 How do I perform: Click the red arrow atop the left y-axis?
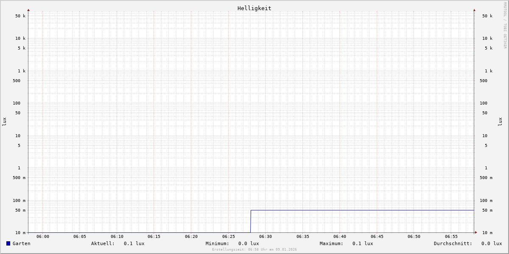click(28, 10)
